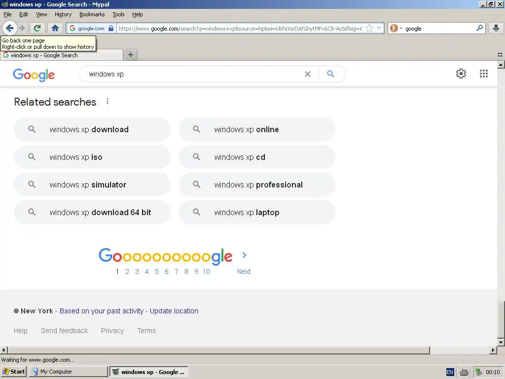Click in the Google search query field
This screenshot has width=505, height=379.
pos(193,74)
